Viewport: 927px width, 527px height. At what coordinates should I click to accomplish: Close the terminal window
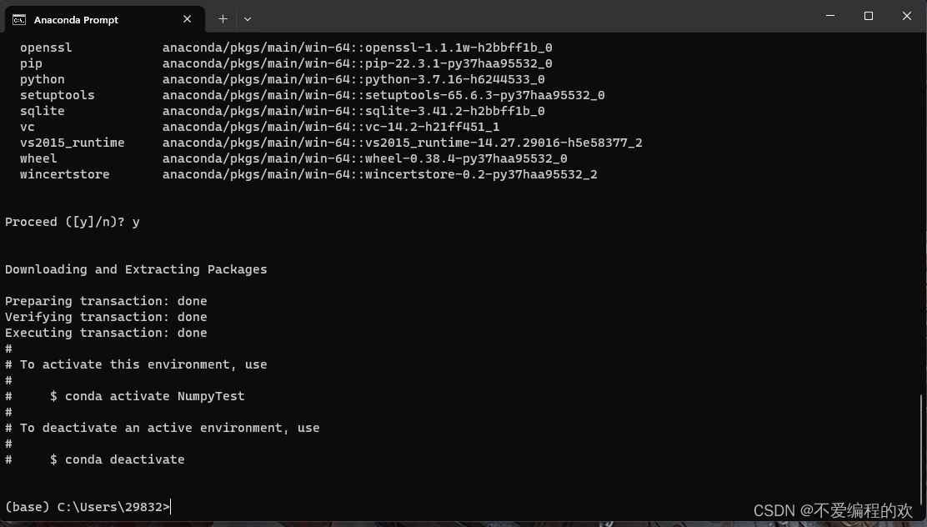point(907,16)
